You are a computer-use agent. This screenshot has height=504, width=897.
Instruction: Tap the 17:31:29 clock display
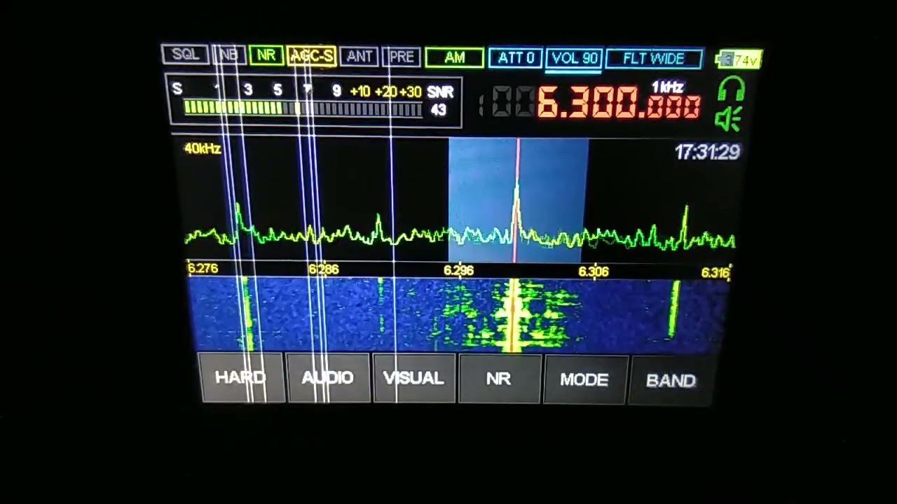[x=707, y=152]
